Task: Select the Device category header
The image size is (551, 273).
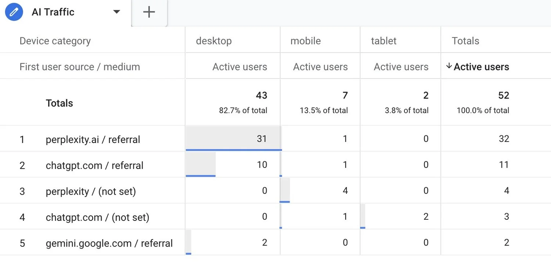Action: point(55,40)
